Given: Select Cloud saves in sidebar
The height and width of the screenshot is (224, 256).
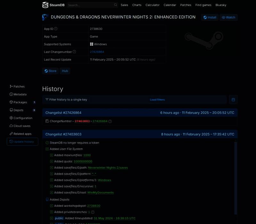Looking at the screenshot, I should [x=22, y=126].
